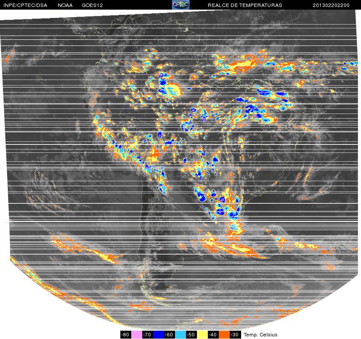The width and height of the screenshot is (361, 339).
Task: Pick the pink legend color swatch
Action: 137,335
